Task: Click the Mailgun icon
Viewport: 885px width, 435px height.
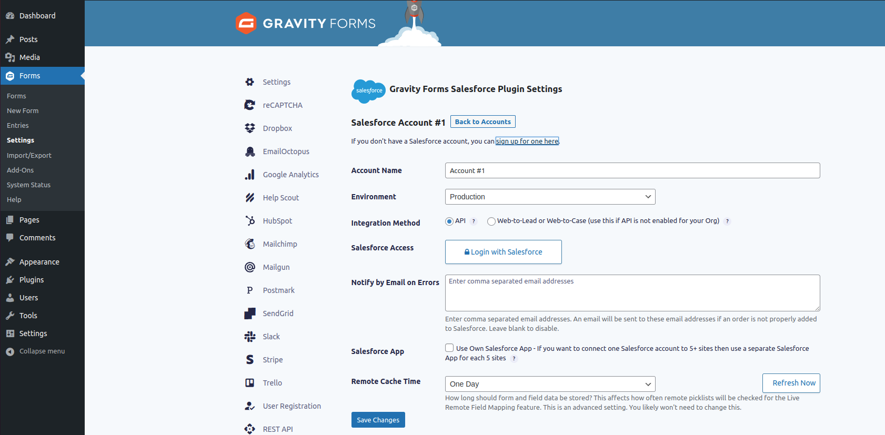Action: (x=250, y=267)
